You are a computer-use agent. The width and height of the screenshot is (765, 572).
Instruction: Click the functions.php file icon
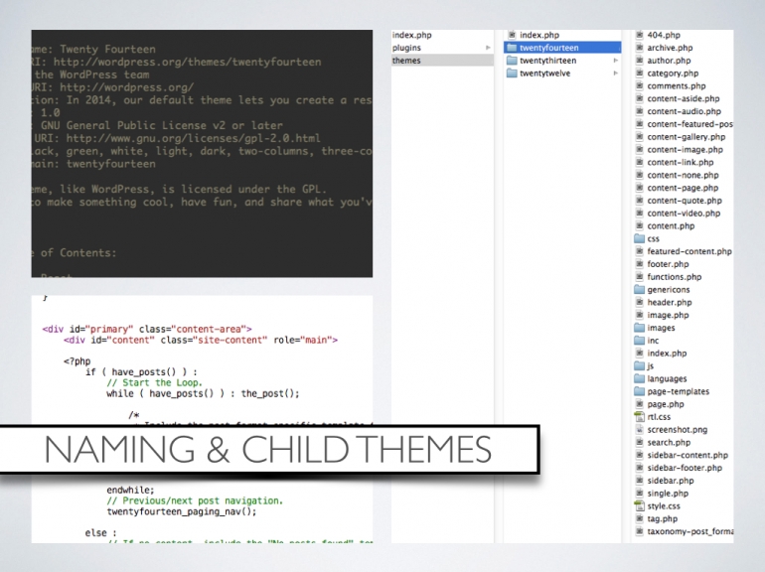(639, 277)
